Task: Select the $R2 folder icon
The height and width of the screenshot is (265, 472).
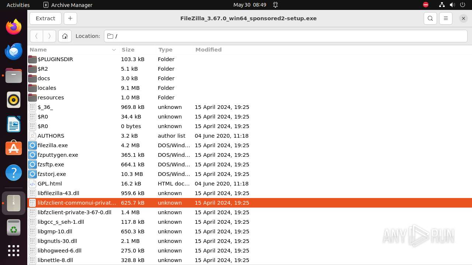Action: (x=32, y=69)
